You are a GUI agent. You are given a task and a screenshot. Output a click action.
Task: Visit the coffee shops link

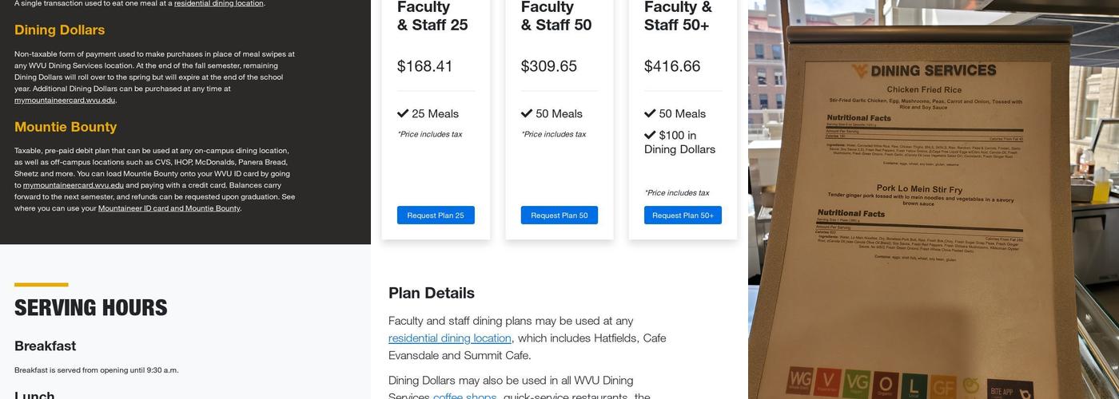464,396
